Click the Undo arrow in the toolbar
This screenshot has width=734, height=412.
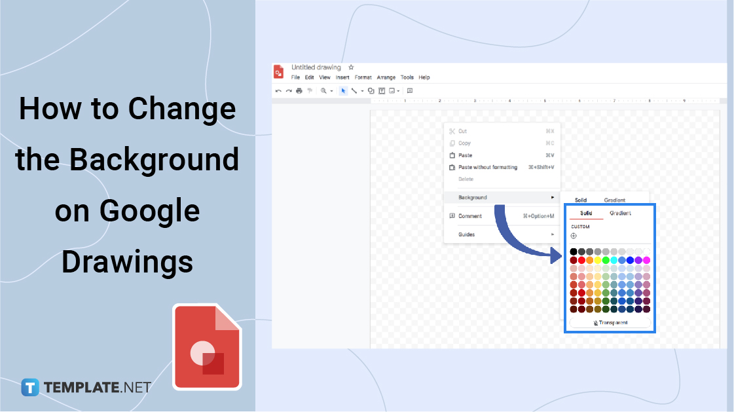[278, 91]
